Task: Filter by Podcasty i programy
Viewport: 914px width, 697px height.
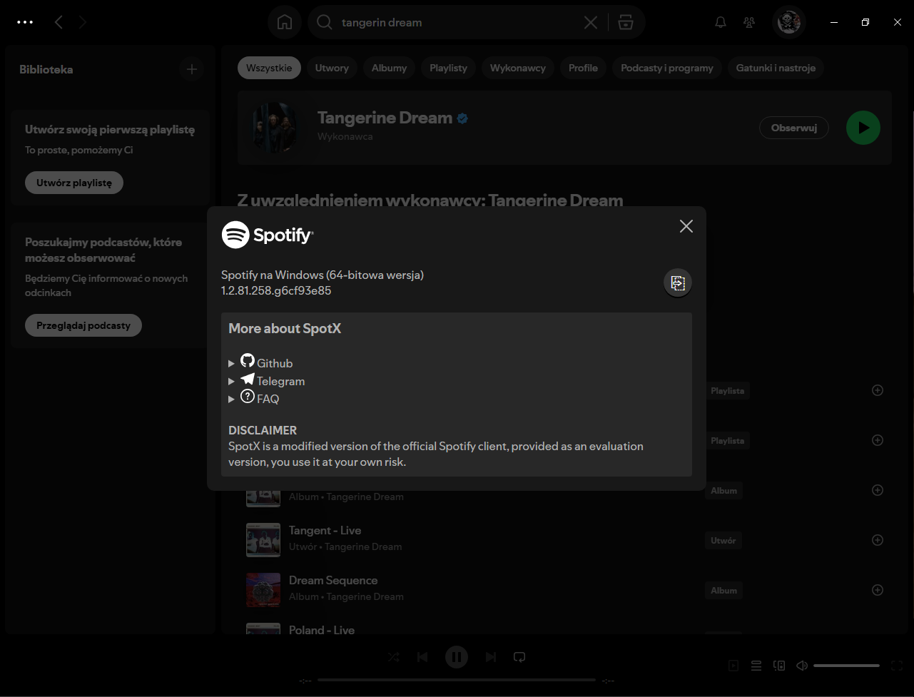Action: pyautogui.click(x=667, y=68)
